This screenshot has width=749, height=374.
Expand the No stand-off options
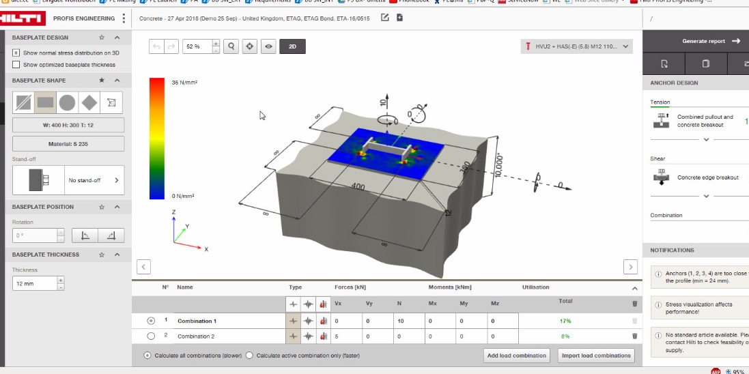(x=116, y=180)
